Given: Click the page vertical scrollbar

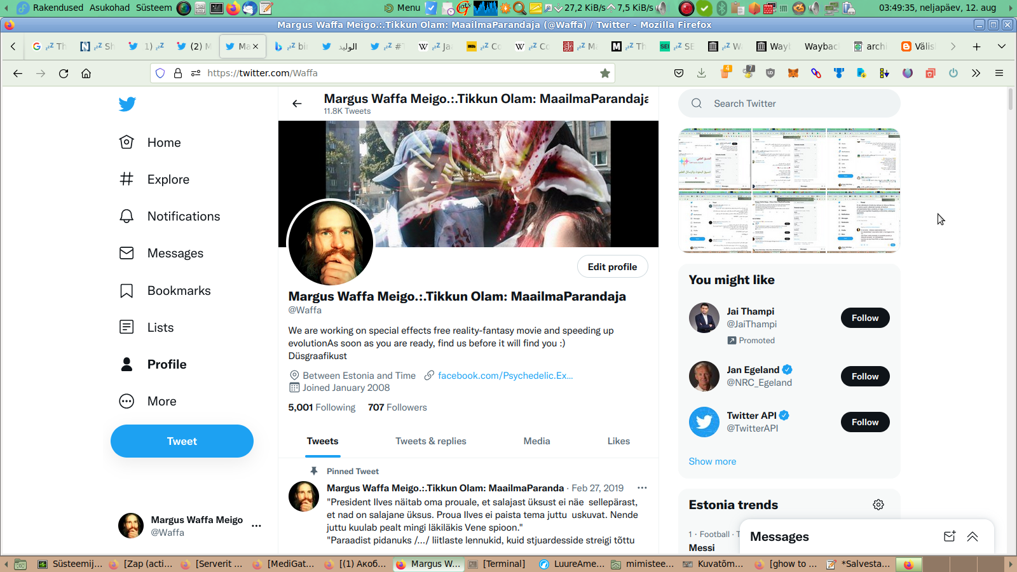Looking at the screenshot, I should [x=1011, y=100].
